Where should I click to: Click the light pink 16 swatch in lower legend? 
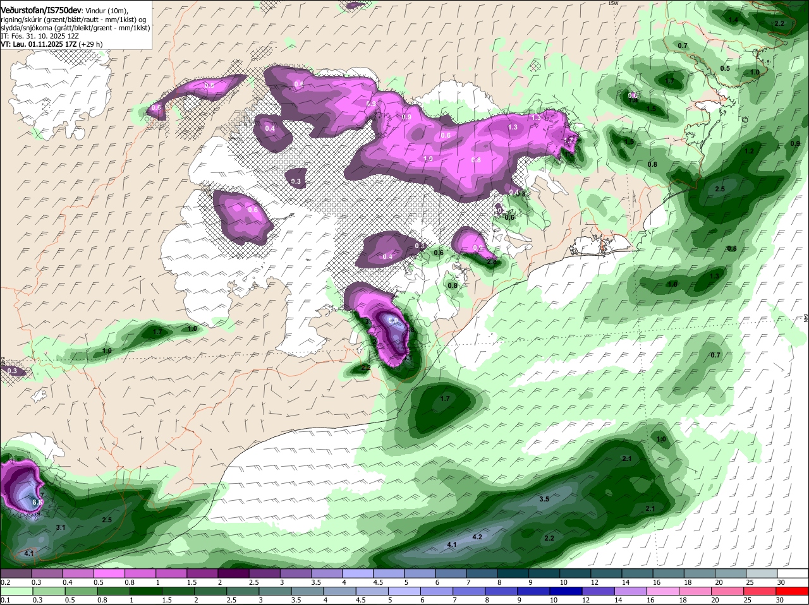pyautogui.click(x=663, y=591)
